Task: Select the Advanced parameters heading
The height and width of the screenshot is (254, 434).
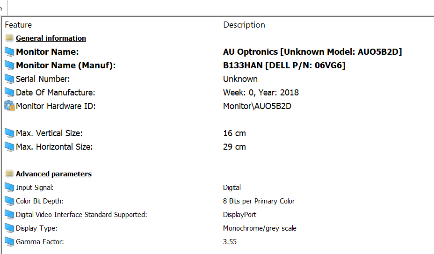Action: (x=54, y=174)
